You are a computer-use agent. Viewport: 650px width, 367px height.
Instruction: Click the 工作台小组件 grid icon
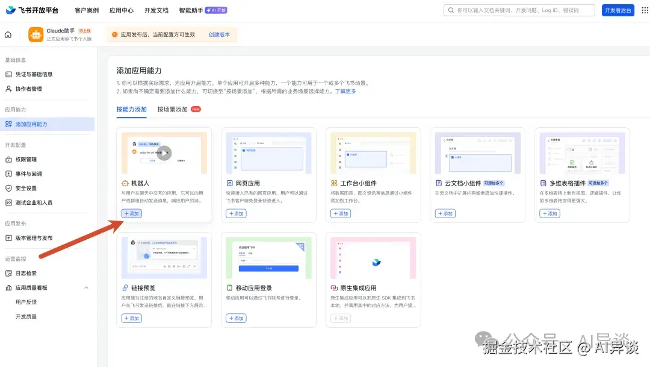[333, 183]
